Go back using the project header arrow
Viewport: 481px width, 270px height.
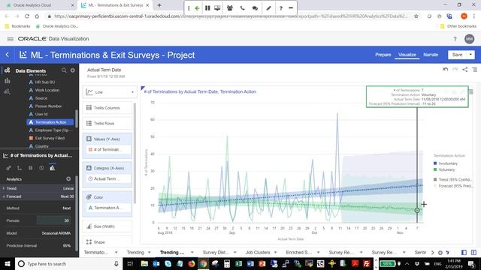tap(8, 55)
